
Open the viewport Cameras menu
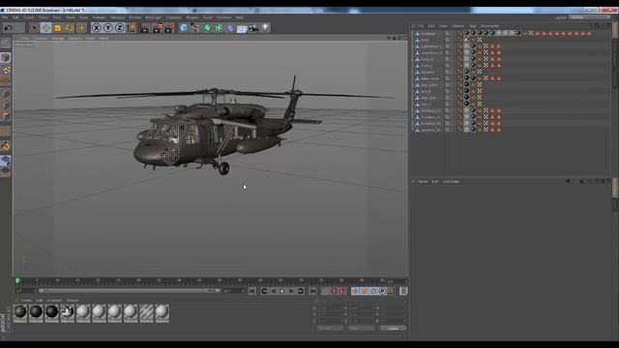[41, 39]
